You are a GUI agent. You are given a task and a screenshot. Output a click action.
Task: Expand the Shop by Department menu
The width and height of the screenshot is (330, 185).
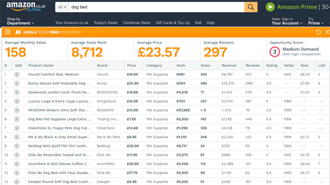[20, 21]
